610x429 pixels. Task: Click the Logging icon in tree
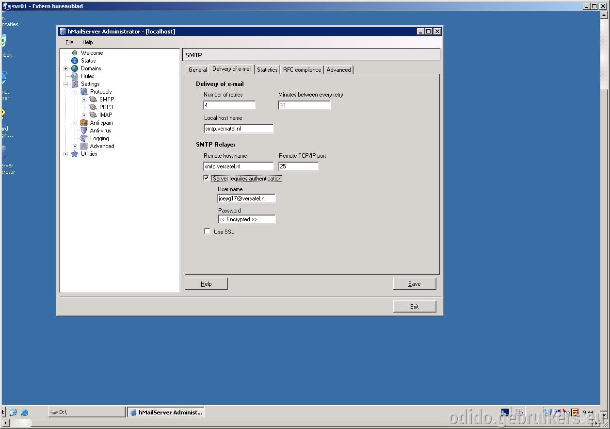84,138
